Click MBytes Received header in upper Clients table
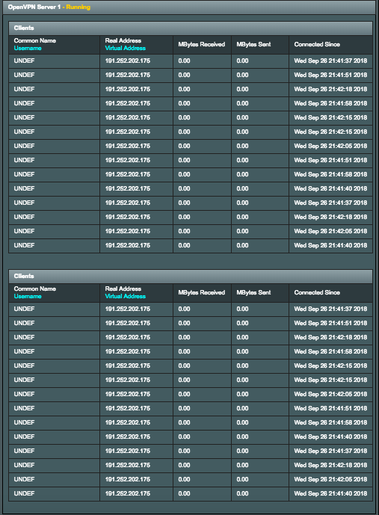 click(x=202, y=44)
